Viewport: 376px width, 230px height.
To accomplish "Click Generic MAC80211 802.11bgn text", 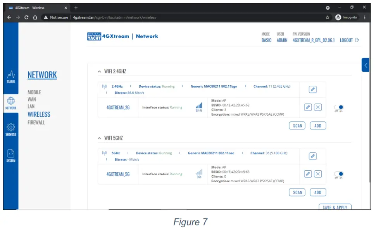I will (214, 86).
